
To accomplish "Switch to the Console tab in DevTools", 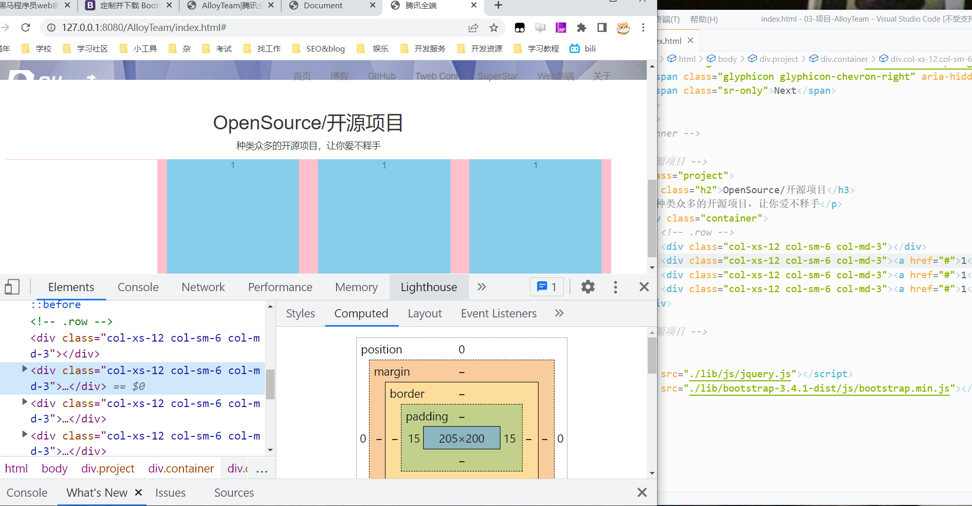I will point(138,287).
